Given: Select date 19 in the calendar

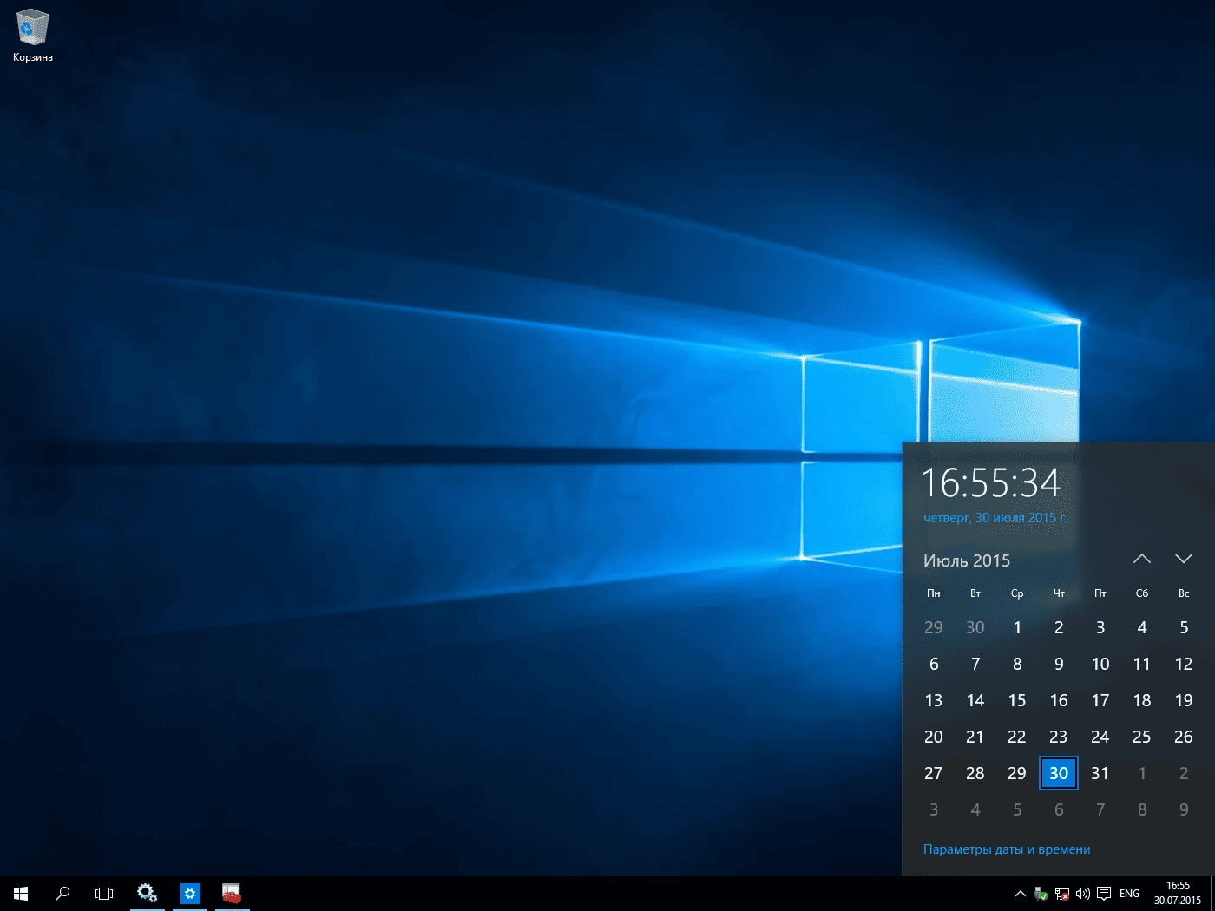Looking at the screenshot, I should (x=1184, y=700).
